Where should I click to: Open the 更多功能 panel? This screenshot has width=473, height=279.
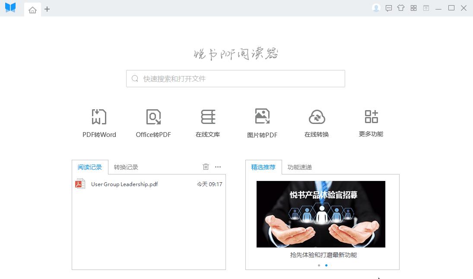(371, 122)
